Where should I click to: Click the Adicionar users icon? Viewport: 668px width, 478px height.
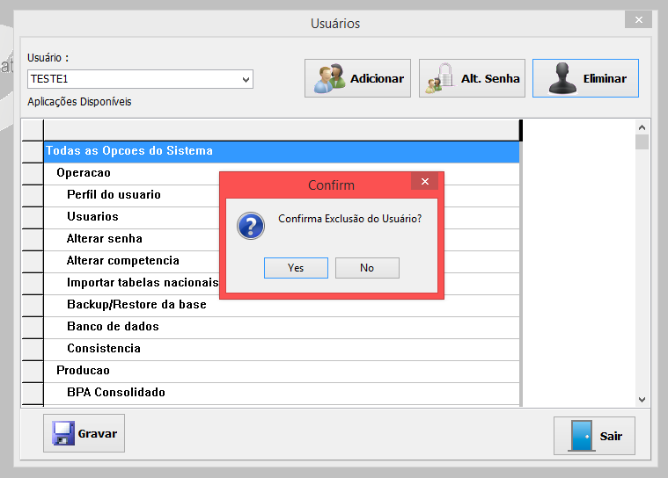click(x=332, y=78)
